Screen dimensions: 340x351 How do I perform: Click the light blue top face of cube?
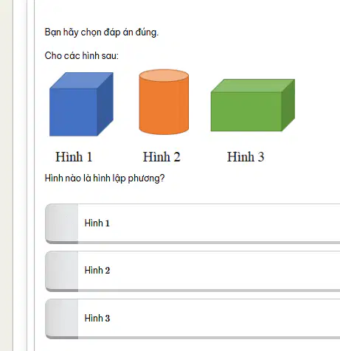pos(81,80)
